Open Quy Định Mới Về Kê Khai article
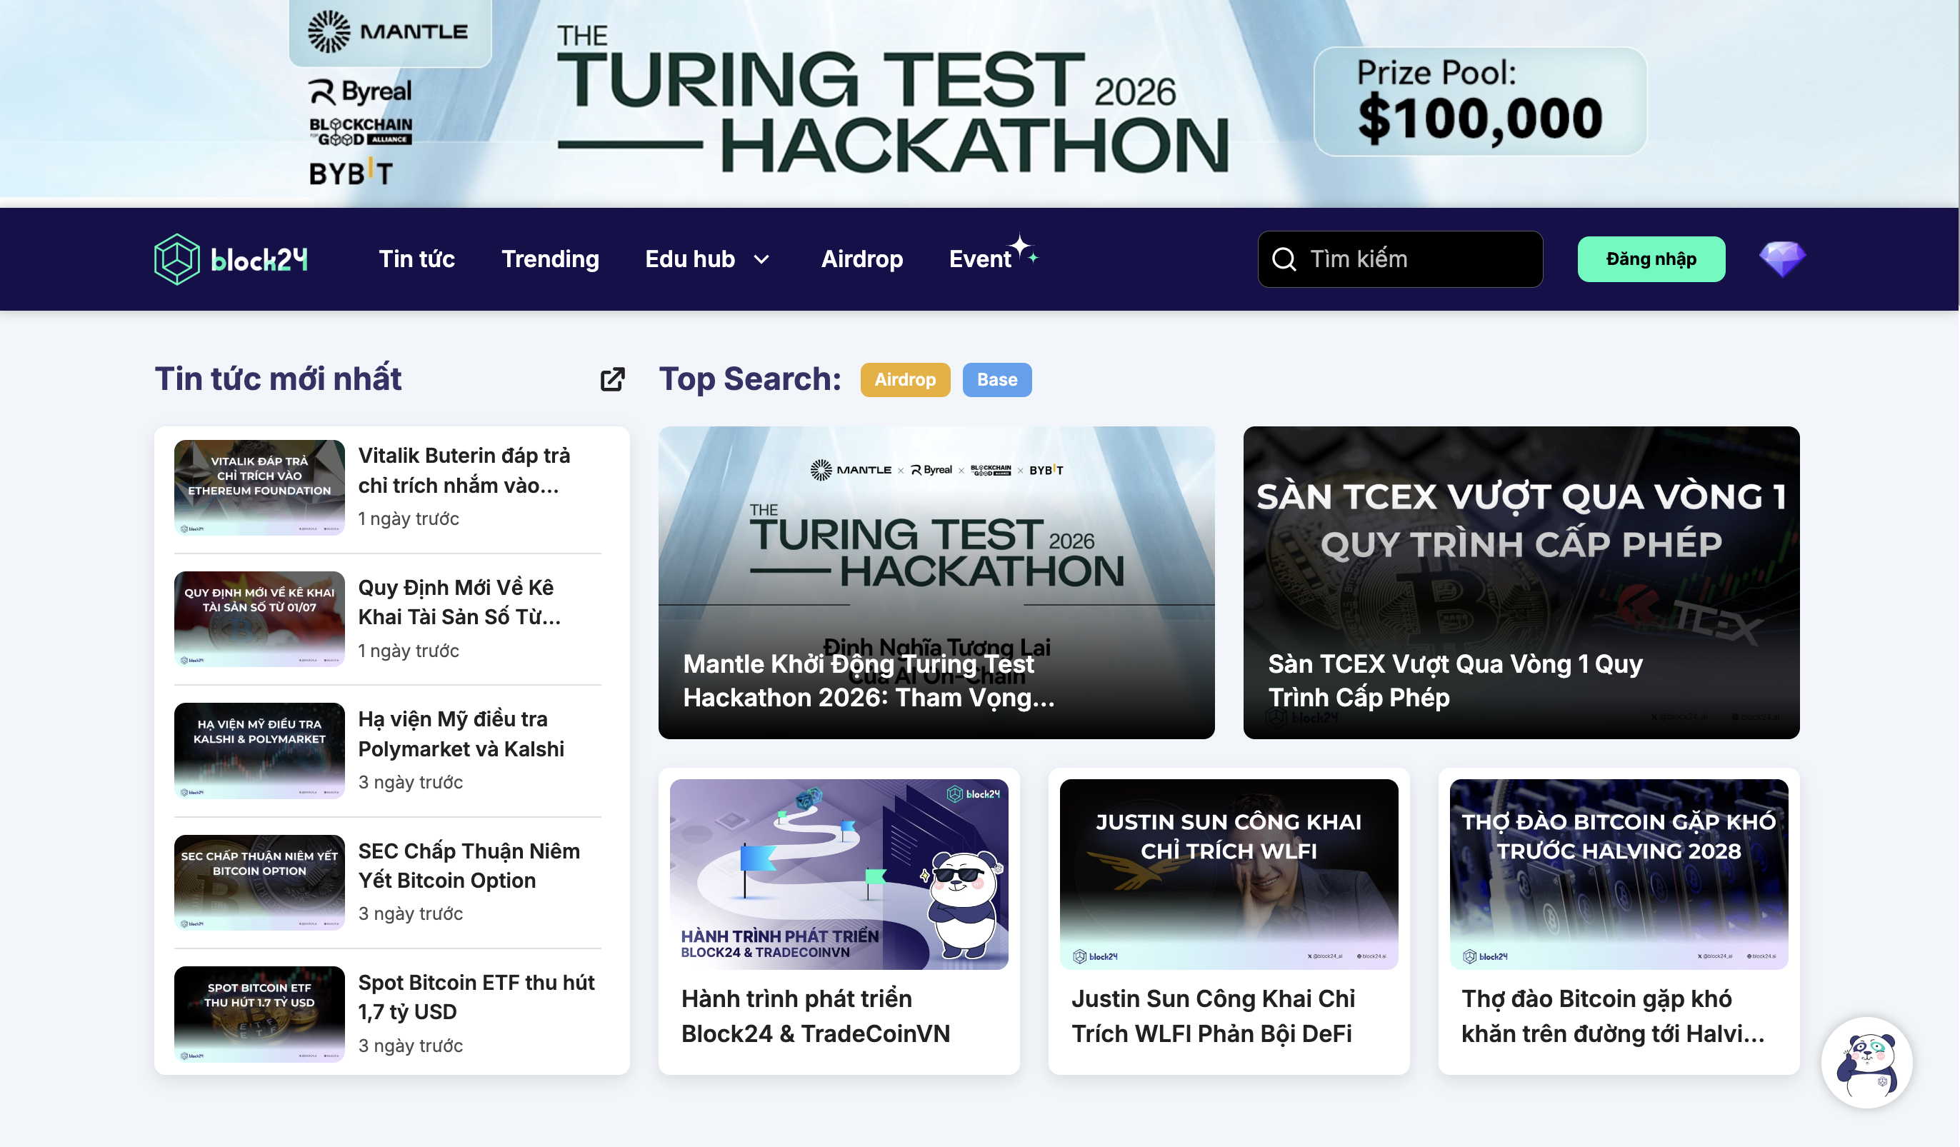Image resolution: width=1960 pixels, height=1147 pixels. [x=459, y=602]
